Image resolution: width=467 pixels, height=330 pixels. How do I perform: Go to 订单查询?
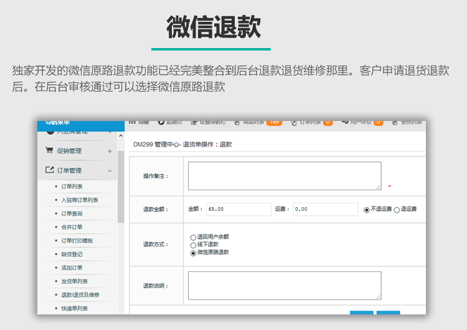72,213
